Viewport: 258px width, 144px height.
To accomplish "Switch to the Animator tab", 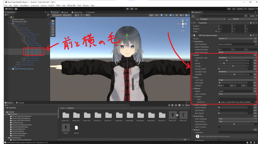I will [x=90, y=12].
